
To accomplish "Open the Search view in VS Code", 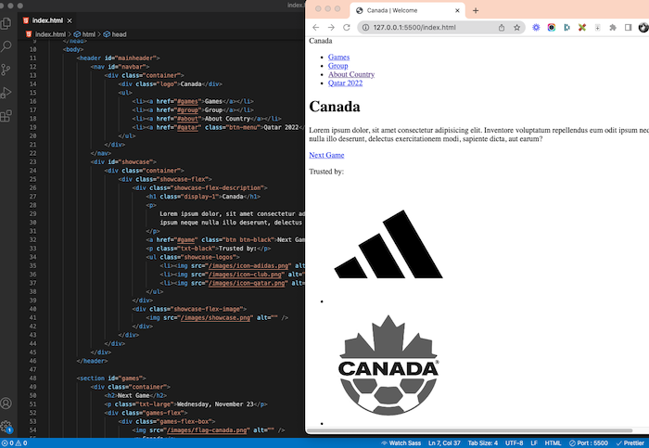I will (6, 46).
